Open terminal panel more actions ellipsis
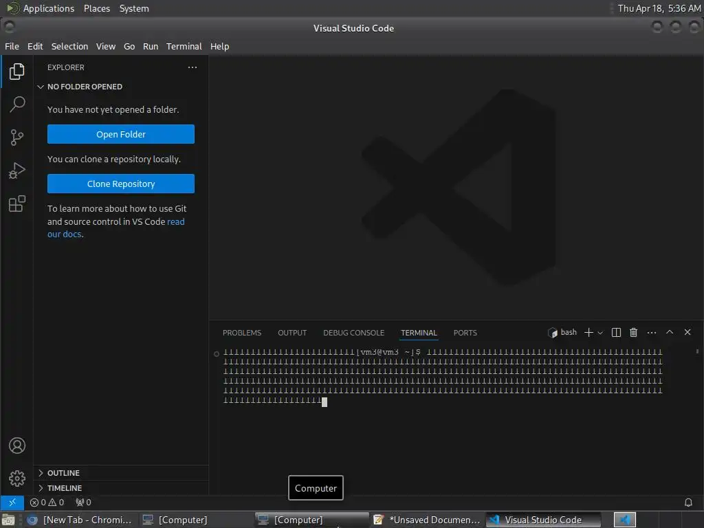The image size is (704, 528). [652, 332]
